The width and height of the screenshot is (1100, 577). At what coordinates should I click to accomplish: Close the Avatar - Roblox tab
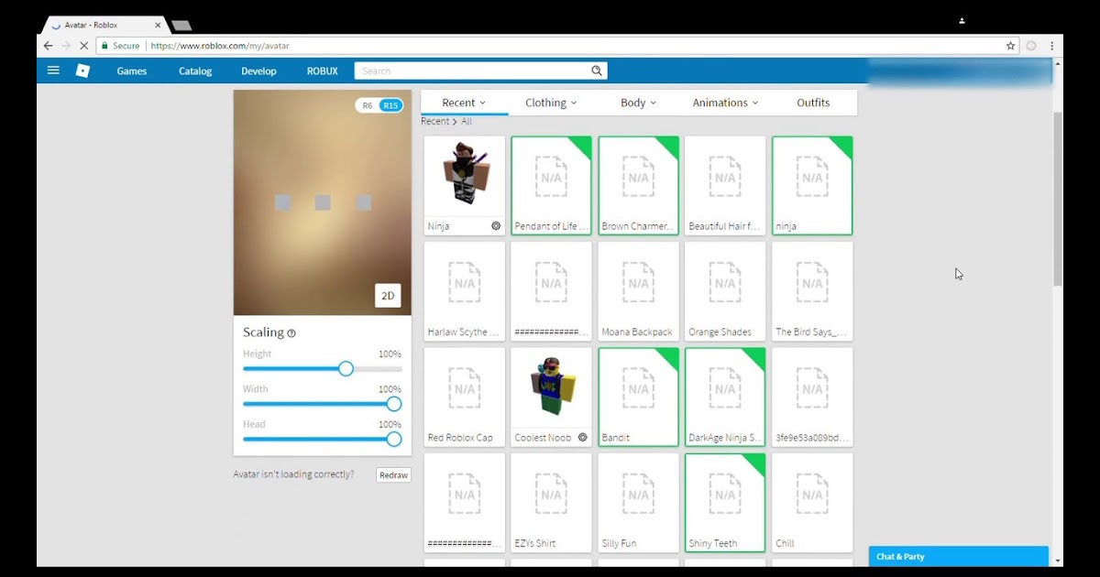click(x=158, y=25)
